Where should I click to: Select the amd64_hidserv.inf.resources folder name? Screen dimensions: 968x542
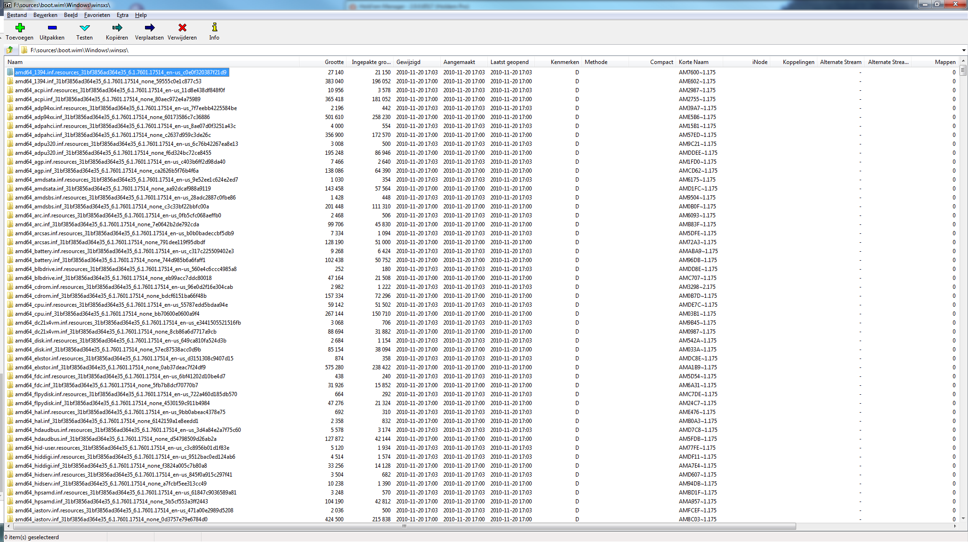point(123,475)
